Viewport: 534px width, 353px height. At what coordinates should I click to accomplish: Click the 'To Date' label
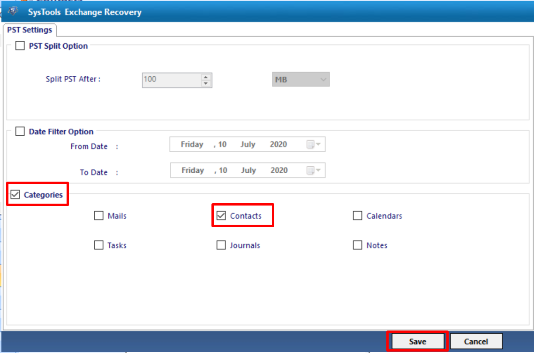[x=94, y=172]
